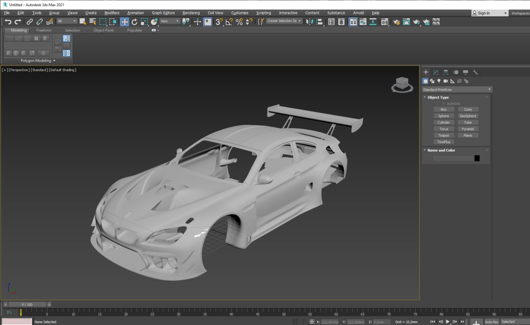This screenshot has height=325, width=530.
Task: Toggle the Scene Explorer icon
Action: click(331, 22)
